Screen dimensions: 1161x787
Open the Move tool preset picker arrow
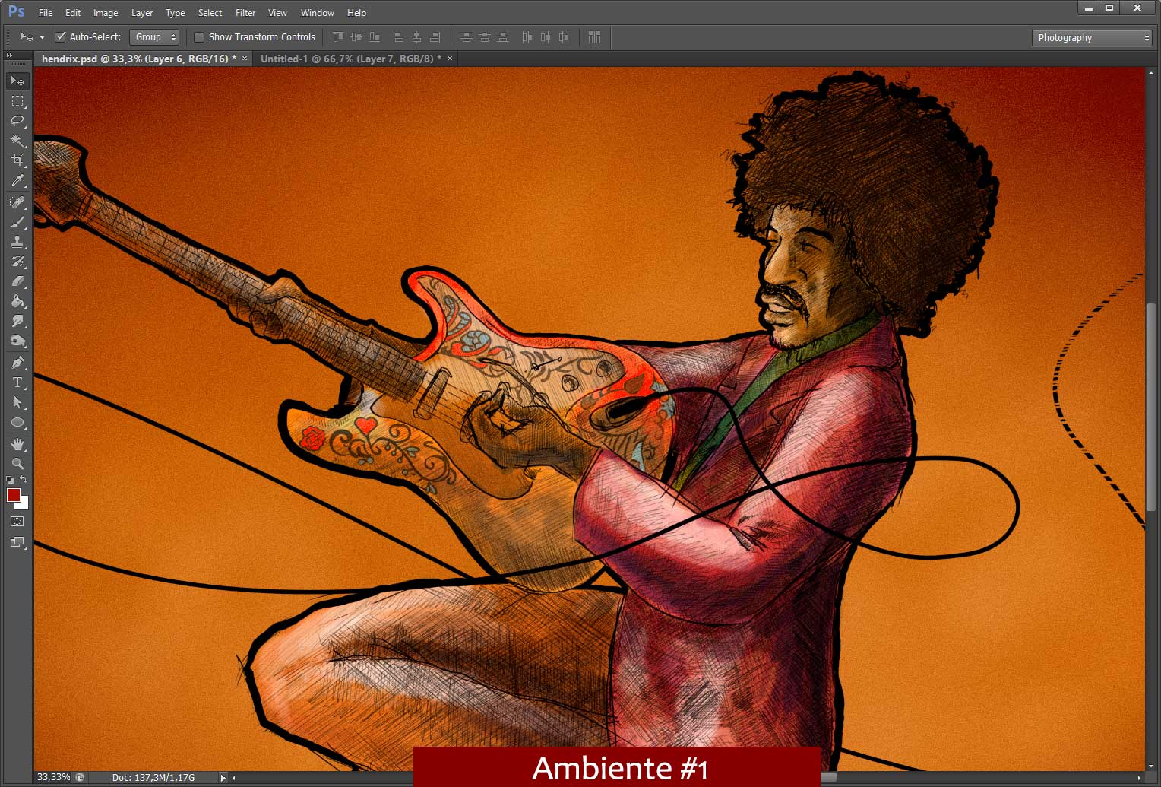(42, 37)
